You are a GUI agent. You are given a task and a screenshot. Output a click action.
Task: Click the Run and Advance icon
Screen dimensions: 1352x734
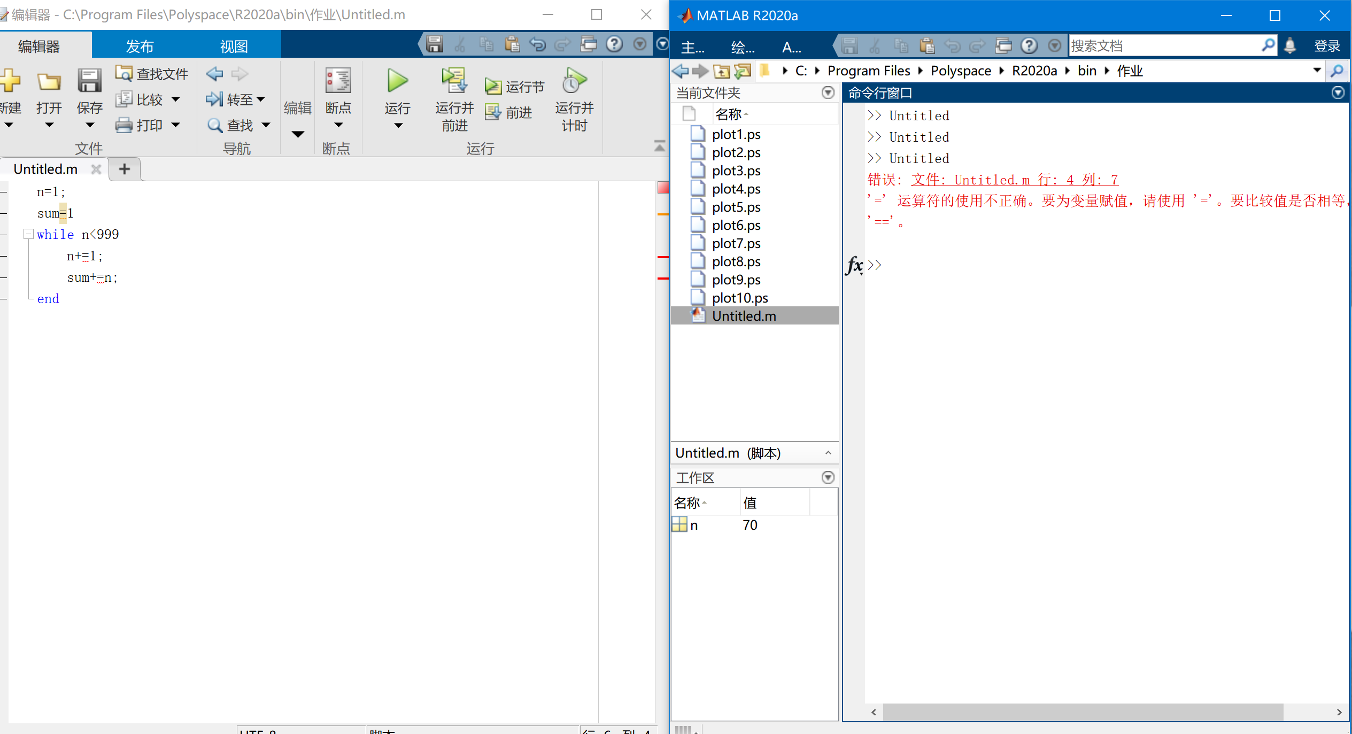click(454, 81)
